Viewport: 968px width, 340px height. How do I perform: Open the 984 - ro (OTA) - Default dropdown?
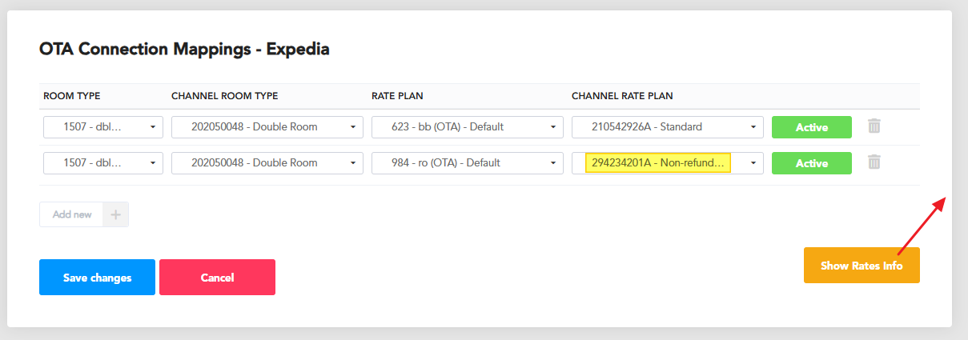tap(468, 163)
